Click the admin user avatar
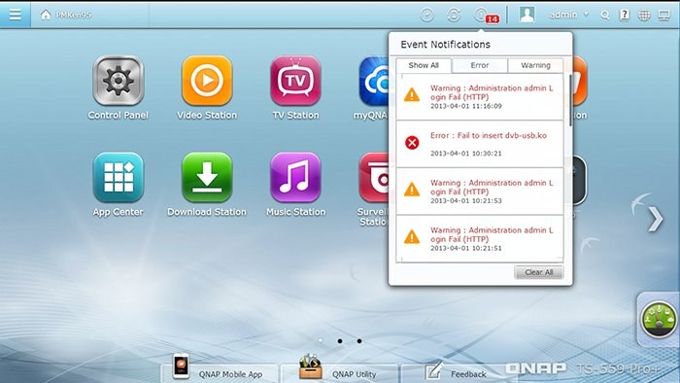Viewport: 680px width, 383px height. [x=527, y=15]
